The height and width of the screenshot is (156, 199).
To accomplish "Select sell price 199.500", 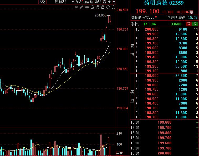I will pos(152,53).
